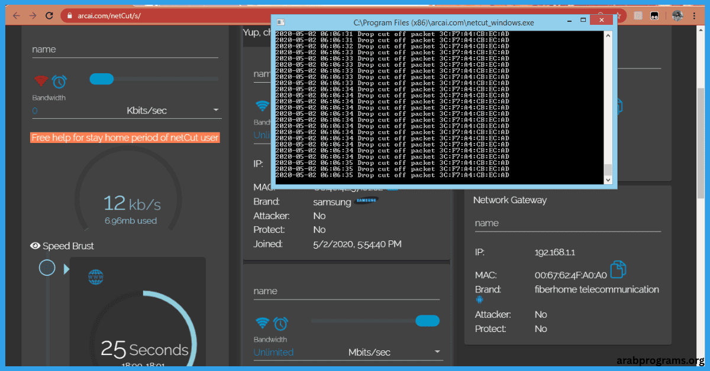Click the alarm clock icon above Mbits/sec
Image resolution: width=710 pixels, height=371 pixels.
tap(280, 323)
